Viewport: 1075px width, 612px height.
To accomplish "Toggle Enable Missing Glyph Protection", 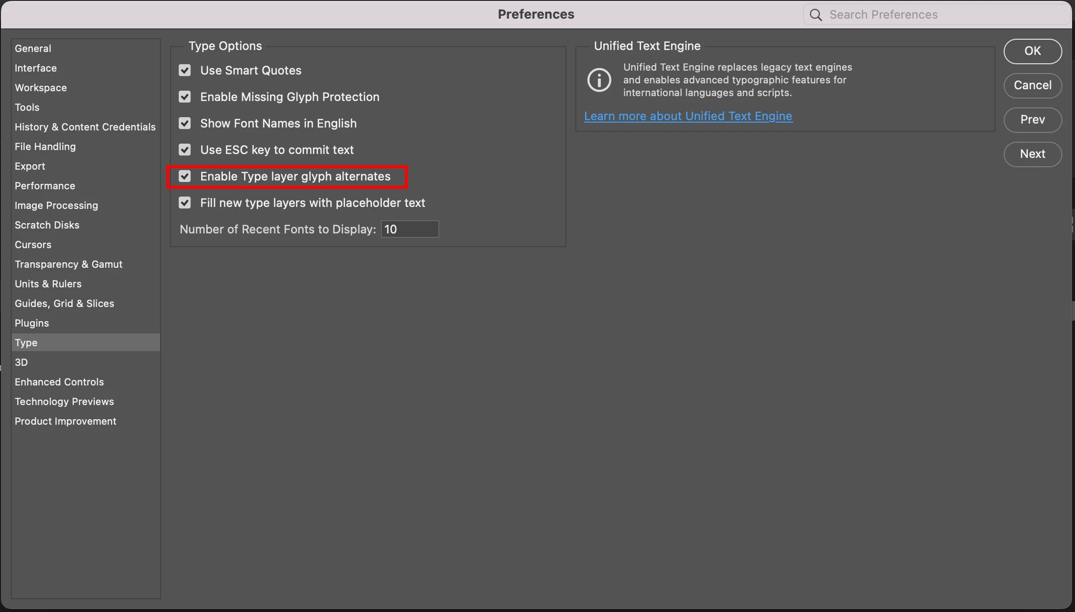I will [x=185, y=97].
